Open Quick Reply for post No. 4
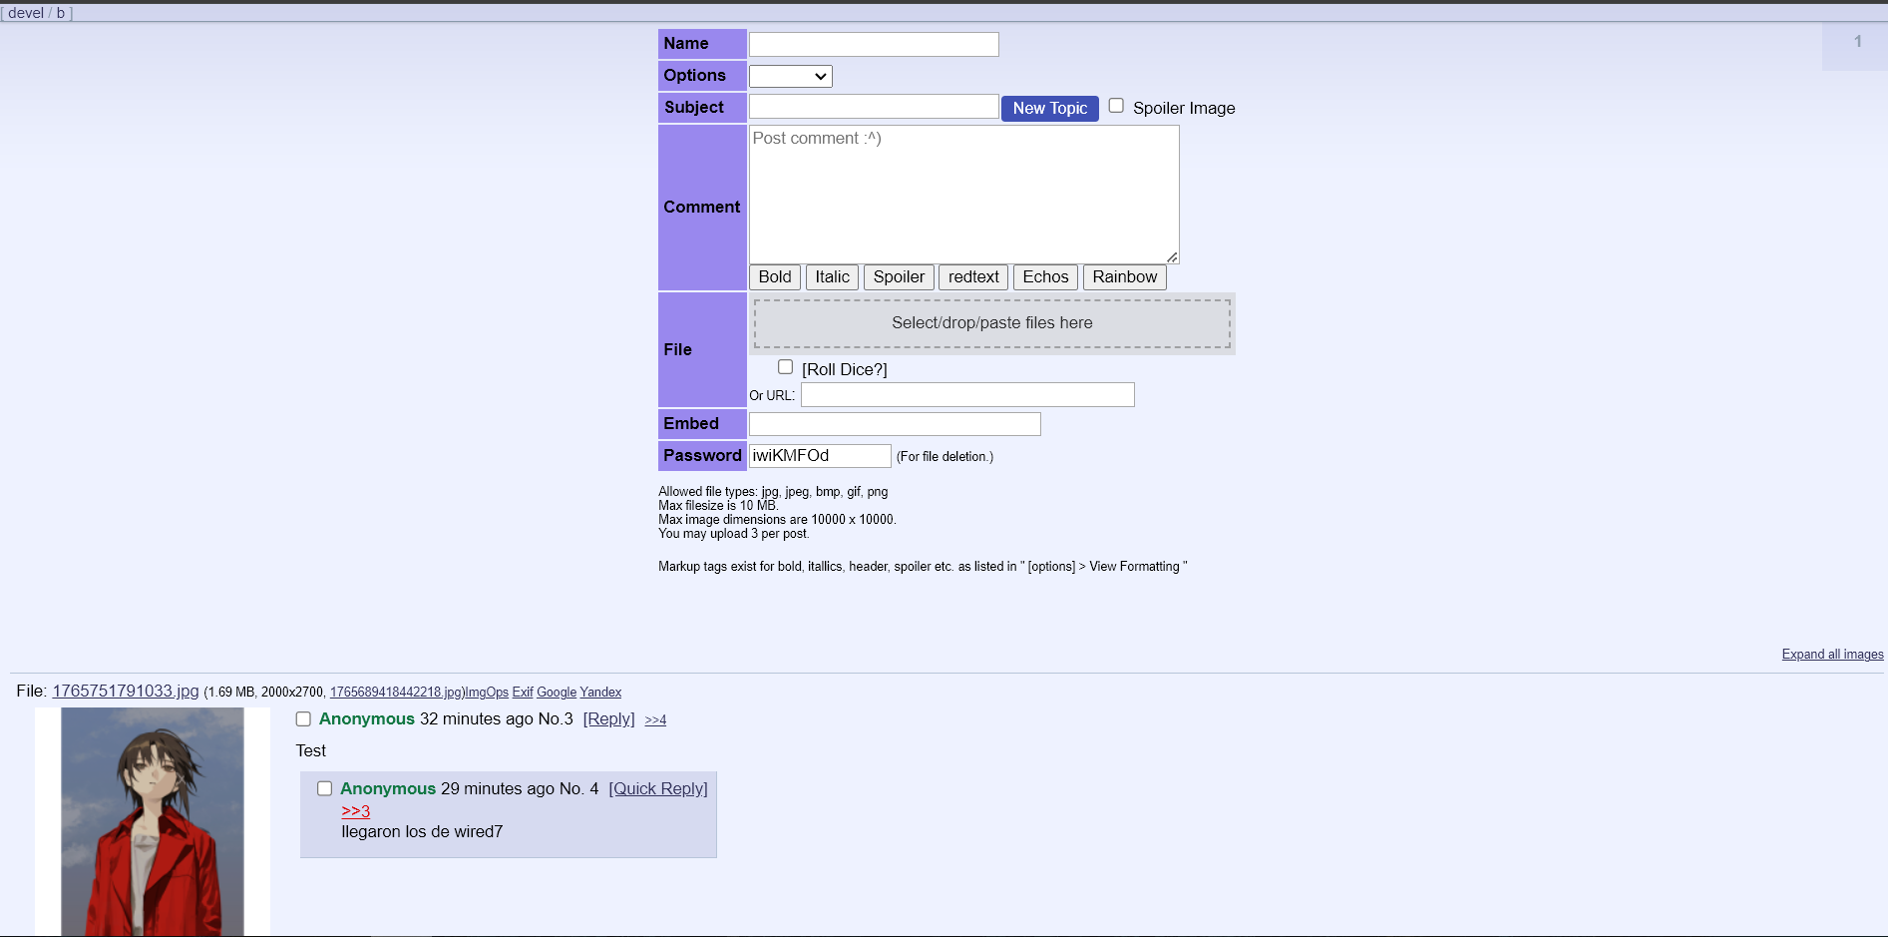 click(x=658, y=789)
